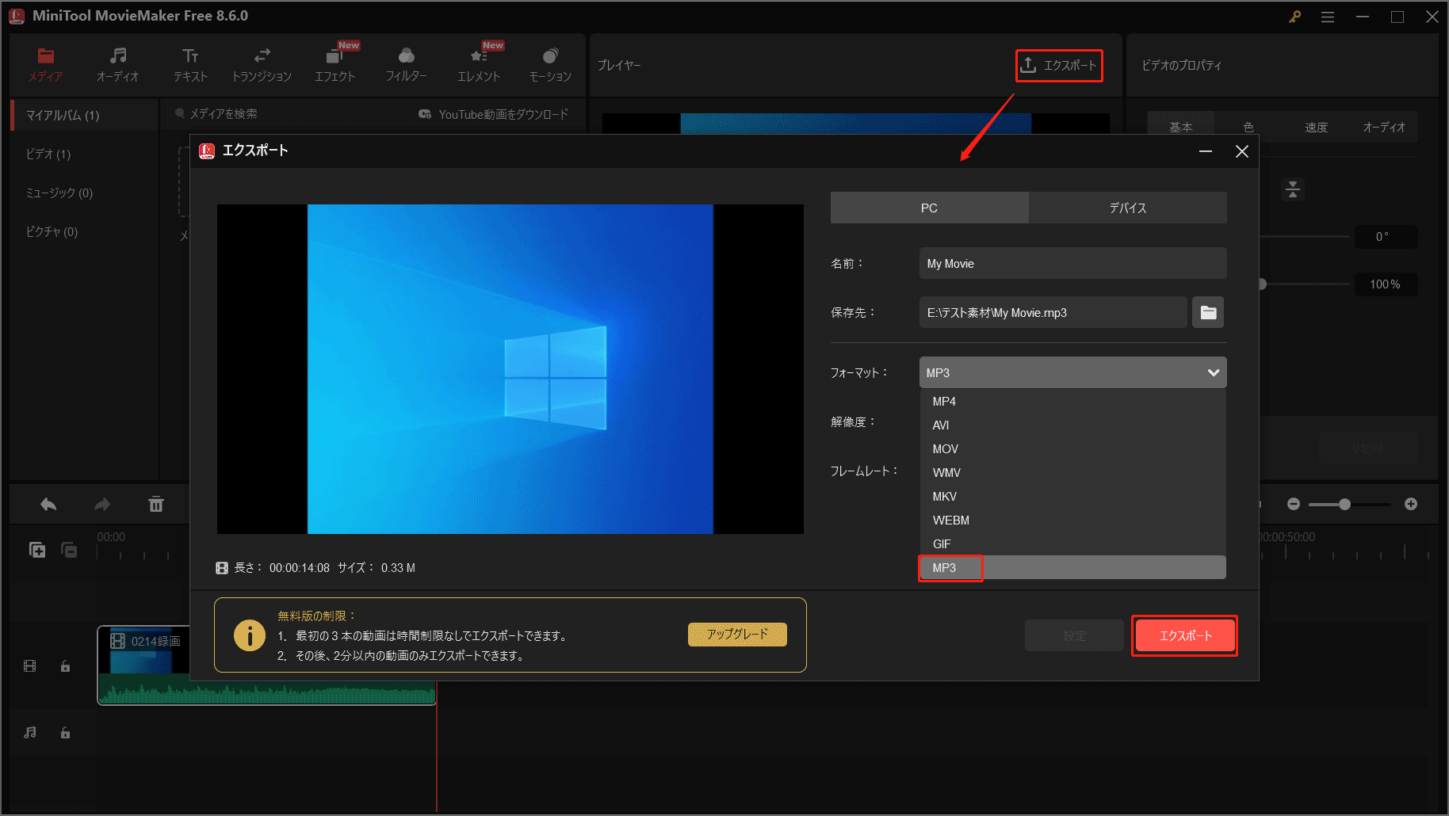1449x816 pixels.
Task: Open the エフェクト (Effects) panel
Action: tap(335, 63)
